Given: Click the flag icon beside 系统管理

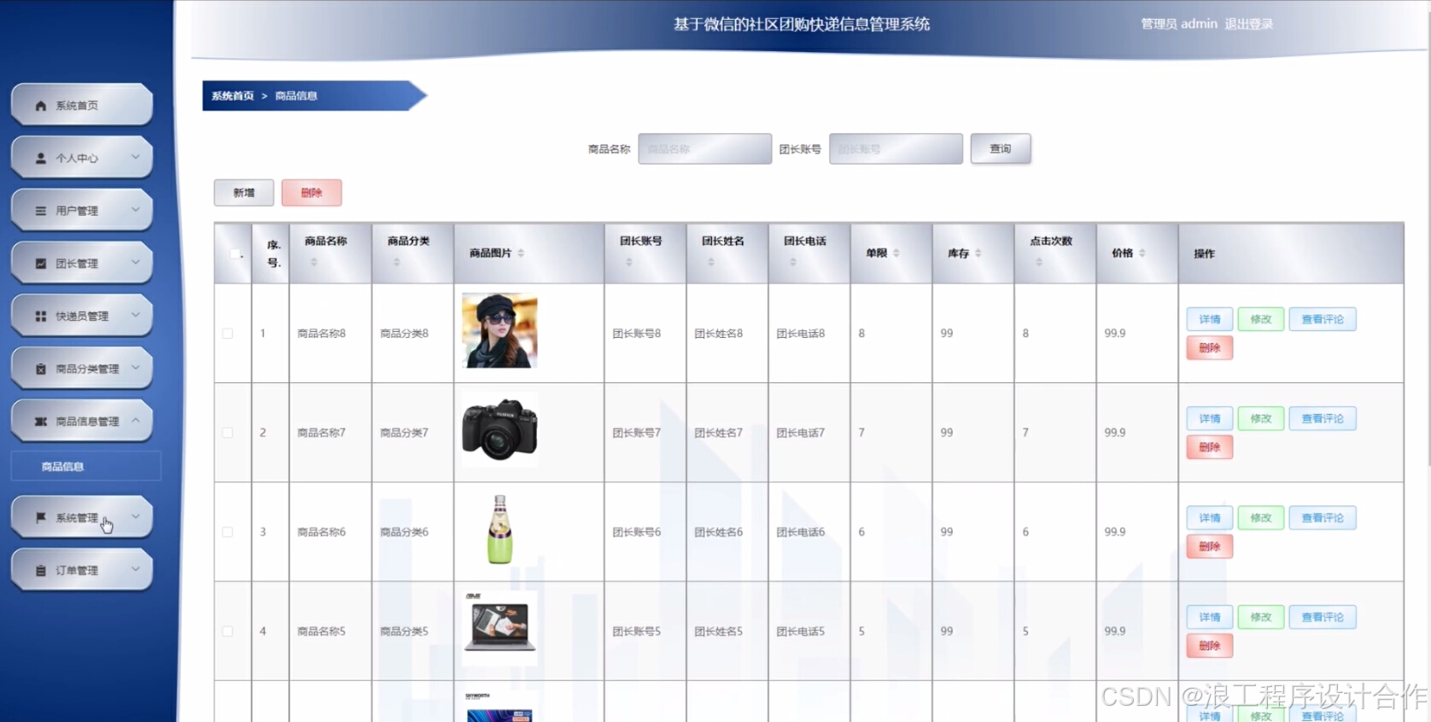Looking at the screenshot, I should tap(40, 518).
